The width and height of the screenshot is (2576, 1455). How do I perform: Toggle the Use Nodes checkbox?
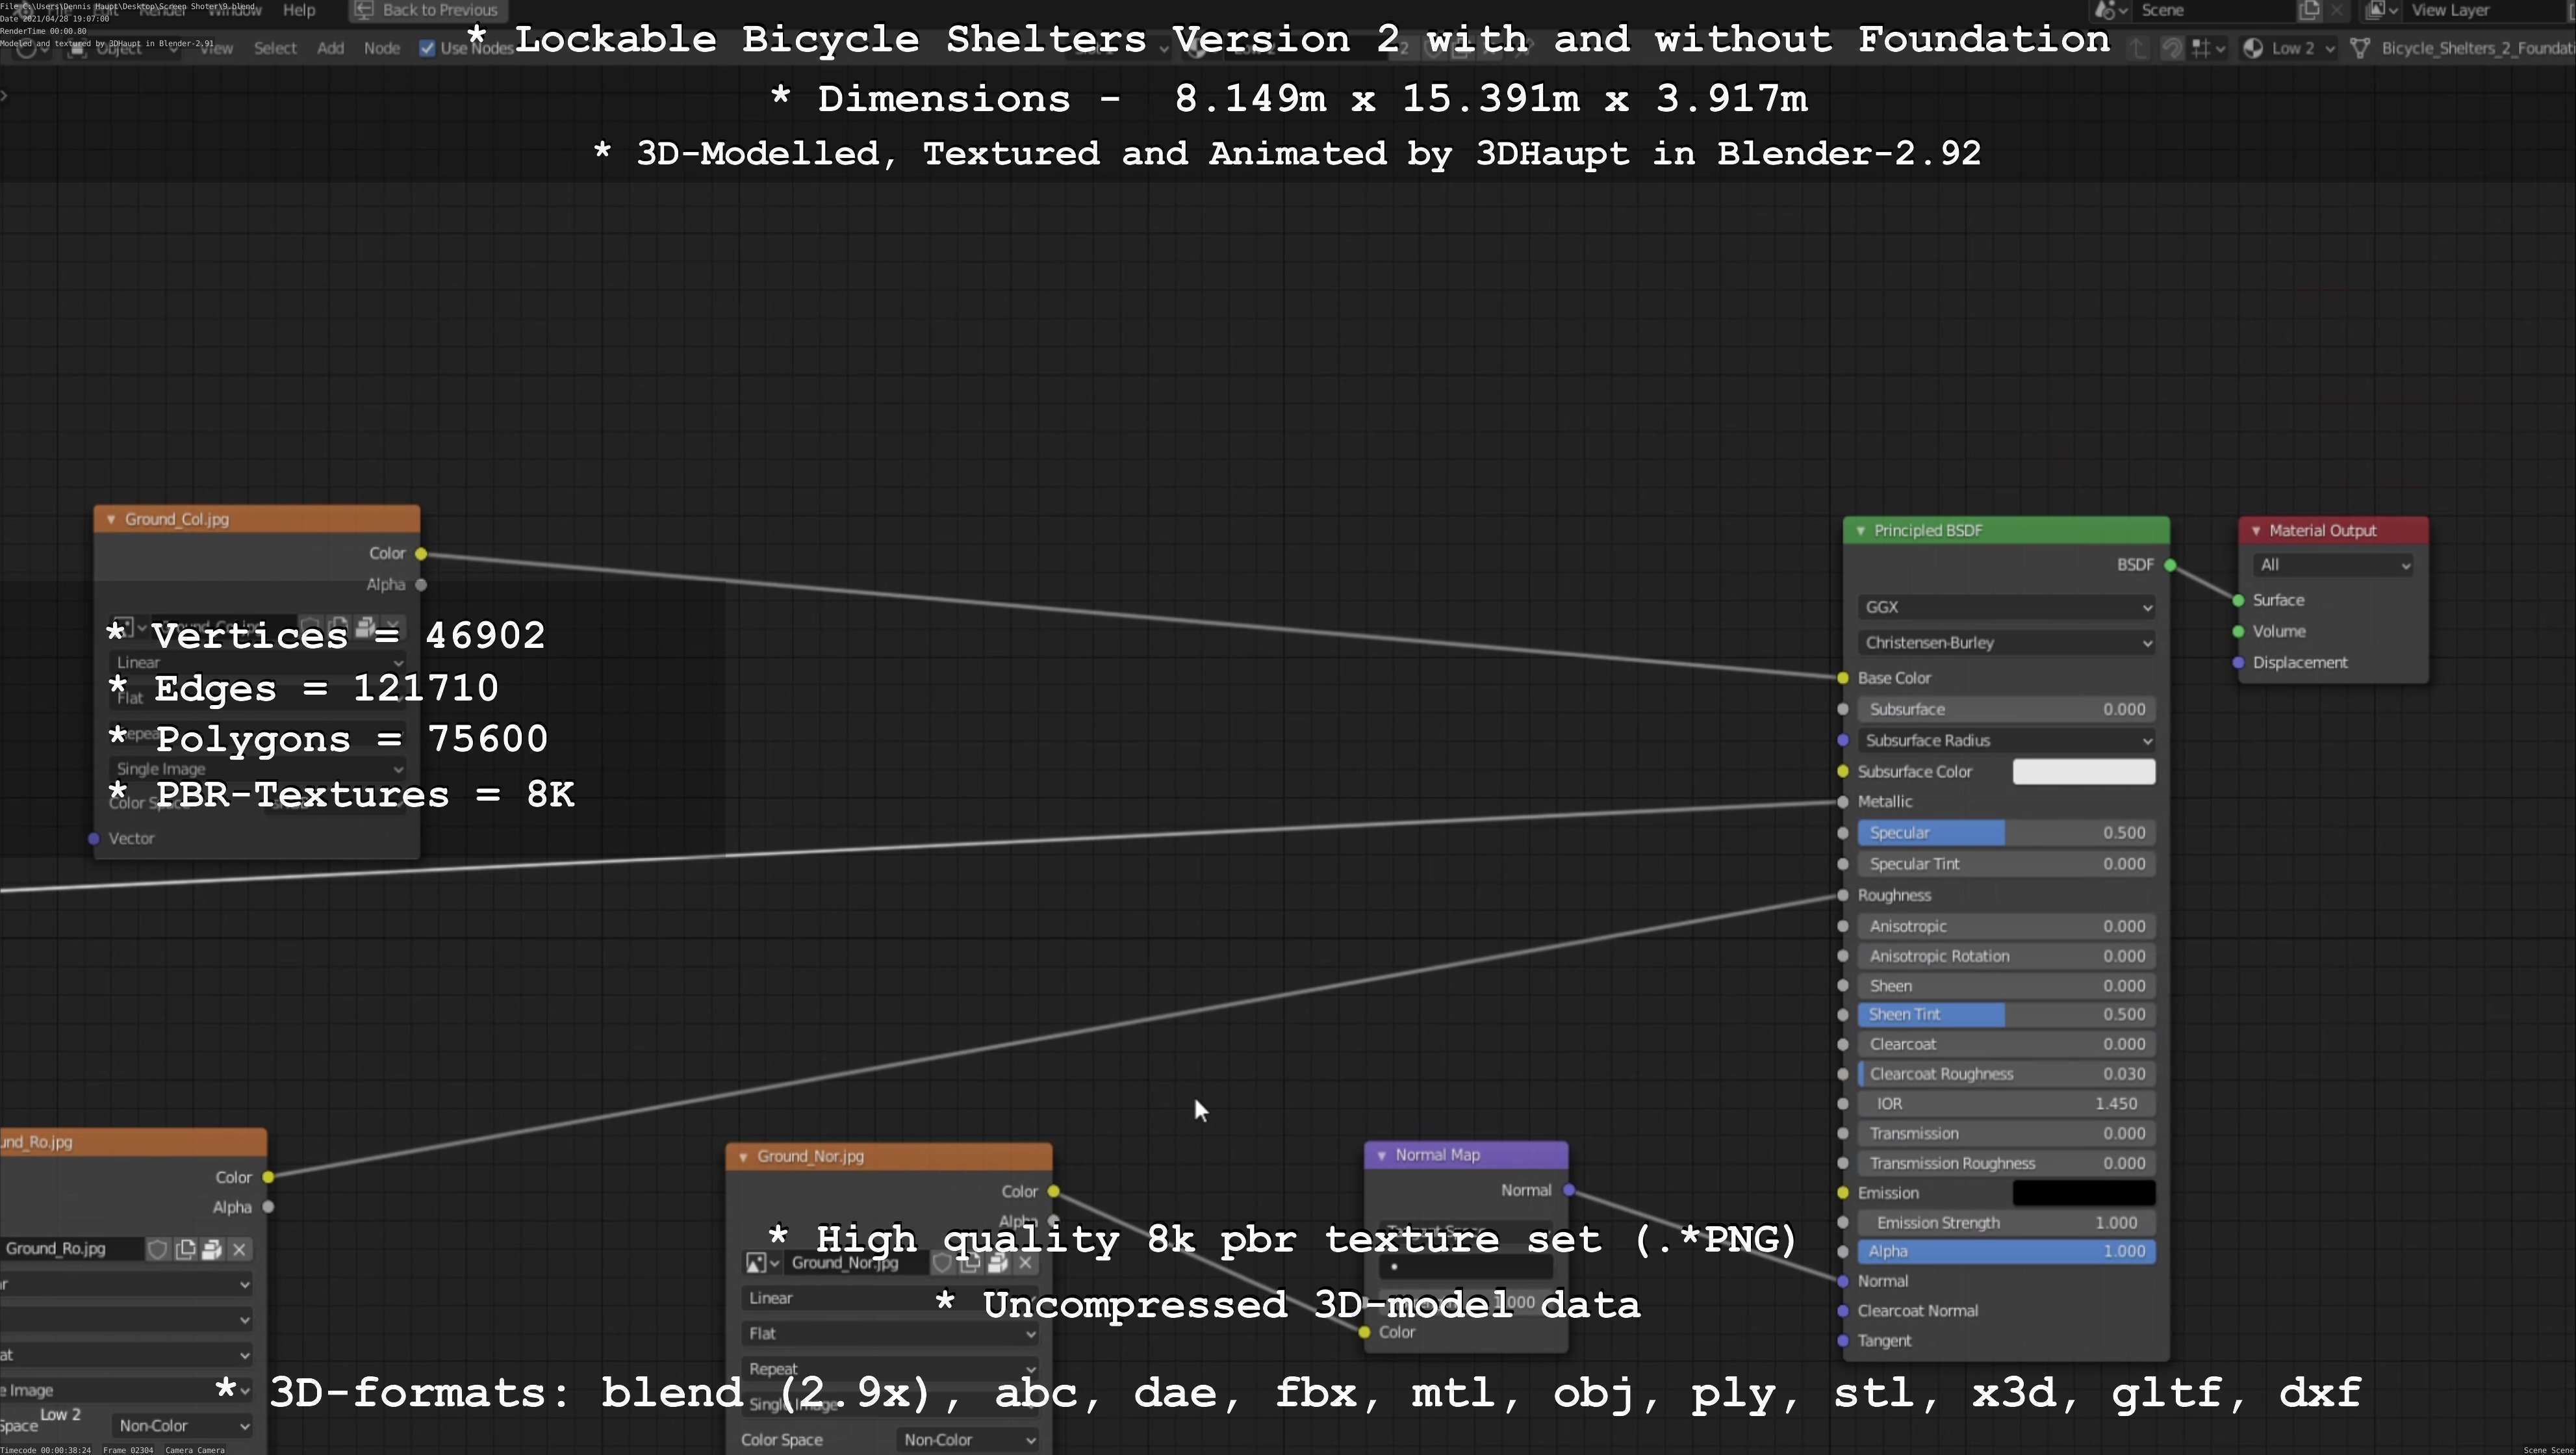point(427,48)
